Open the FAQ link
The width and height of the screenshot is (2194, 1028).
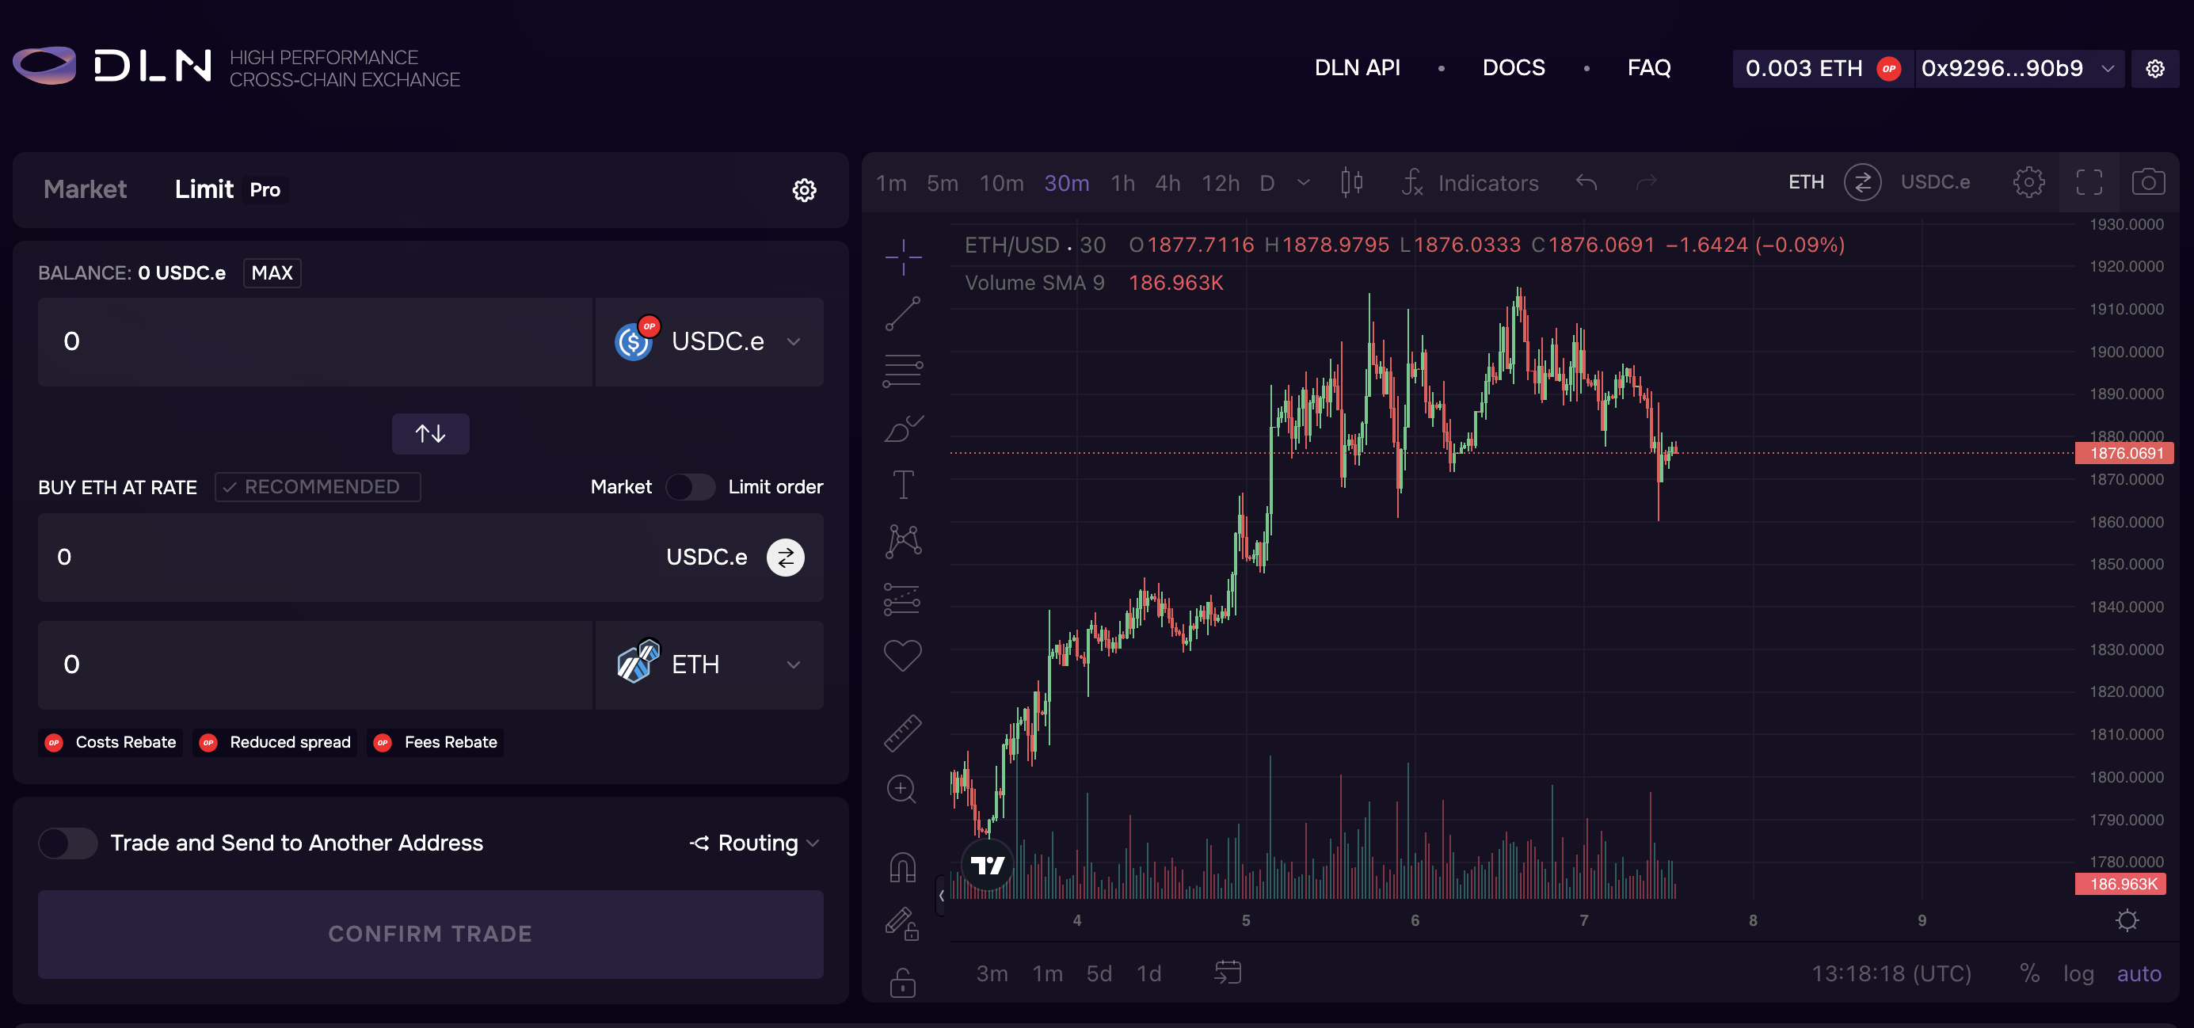[x=1649, y=68]
